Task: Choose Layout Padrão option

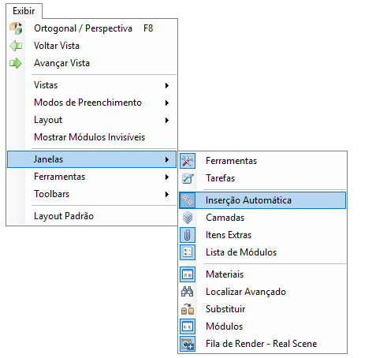Action: tap(91, 216)
